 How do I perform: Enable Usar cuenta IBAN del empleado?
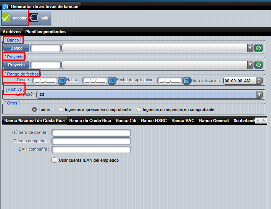point(55,160)
